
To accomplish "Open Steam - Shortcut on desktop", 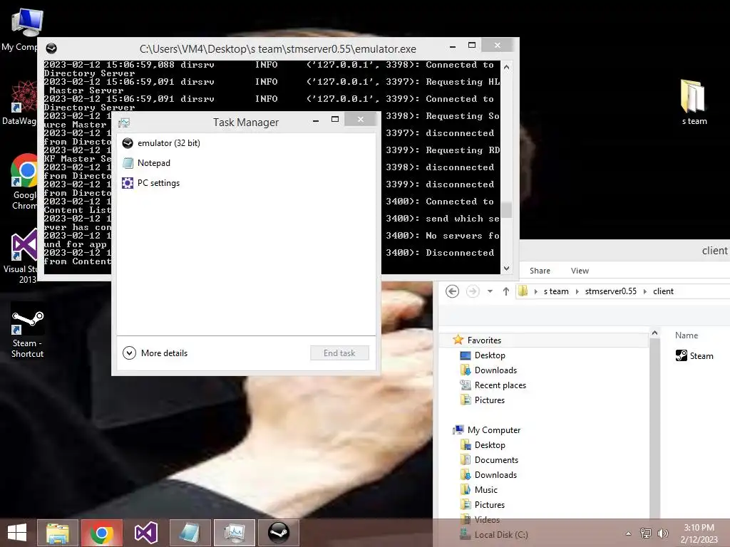I will [28, 330].
